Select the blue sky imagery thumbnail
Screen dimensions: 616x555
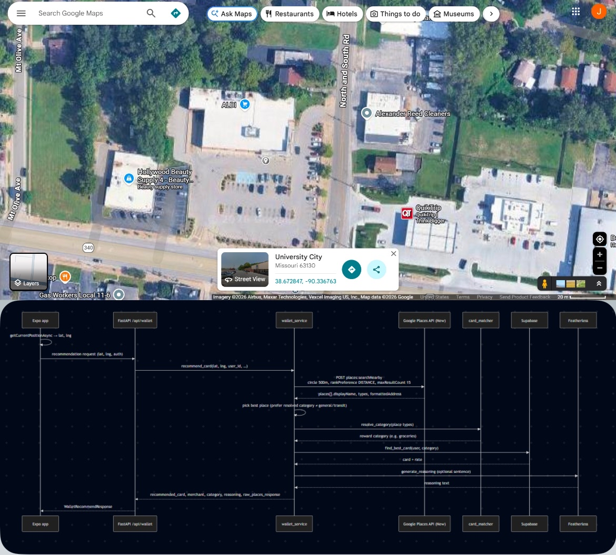point(561,284)
